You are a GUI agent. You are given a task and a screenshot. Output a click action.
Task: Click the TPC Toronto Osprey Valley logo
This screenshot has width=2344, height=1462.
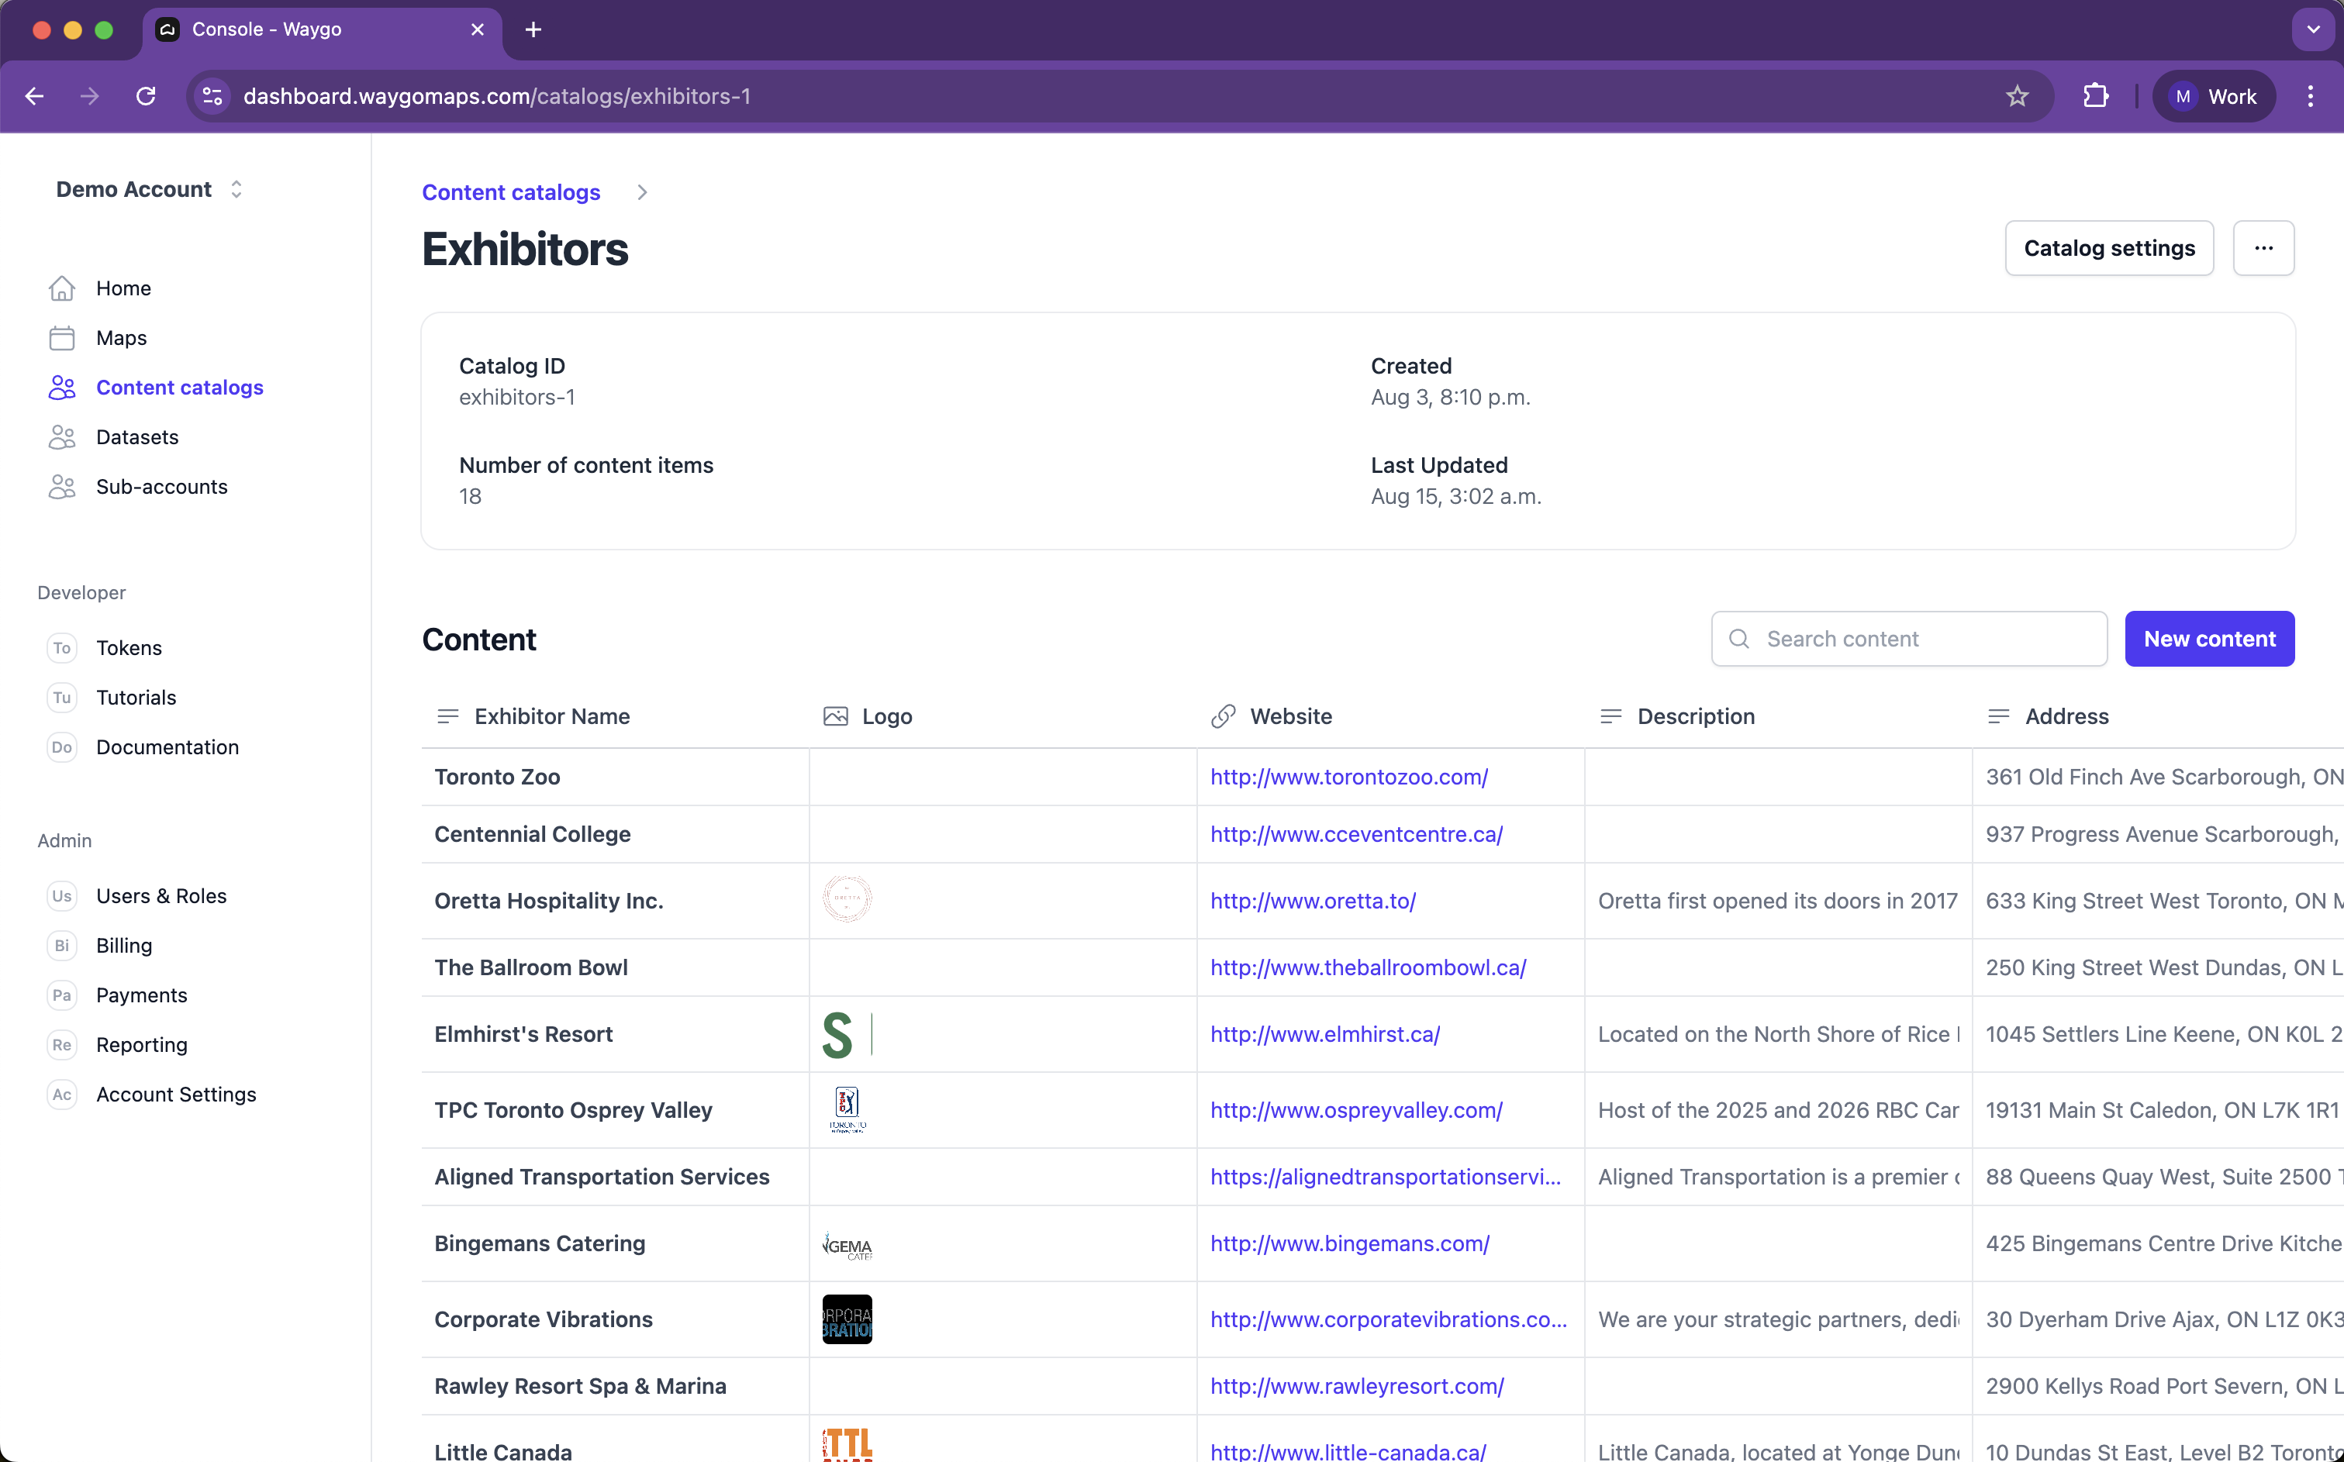847,1109
